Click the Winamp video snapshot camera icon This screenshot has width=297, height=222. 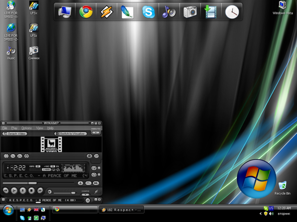pyautogui.click(x=89, y=156)
